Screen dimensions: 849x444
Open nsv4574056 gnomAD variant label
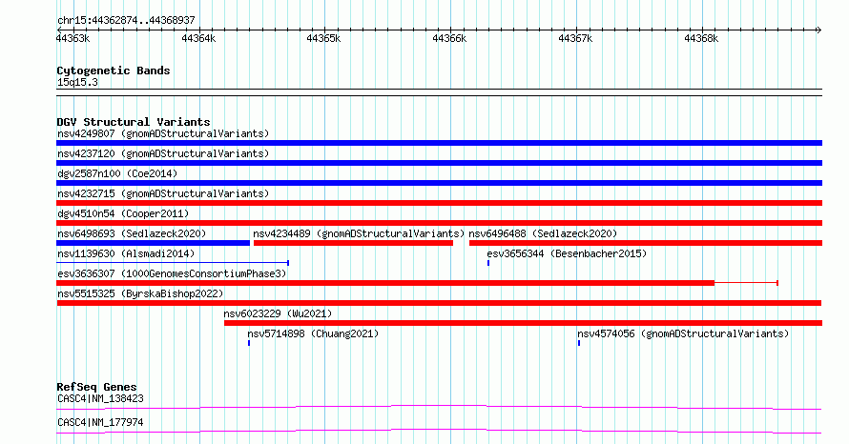(683, 333)
